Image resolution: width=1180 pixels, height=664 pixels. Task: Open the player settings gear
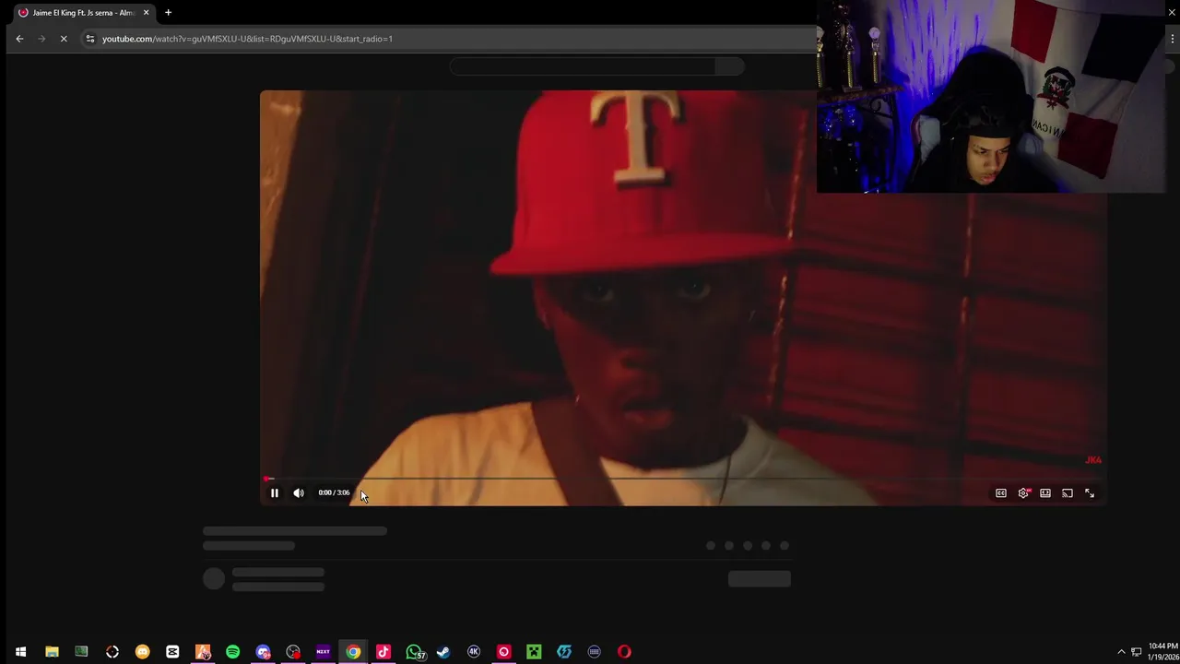point(1023,493)
